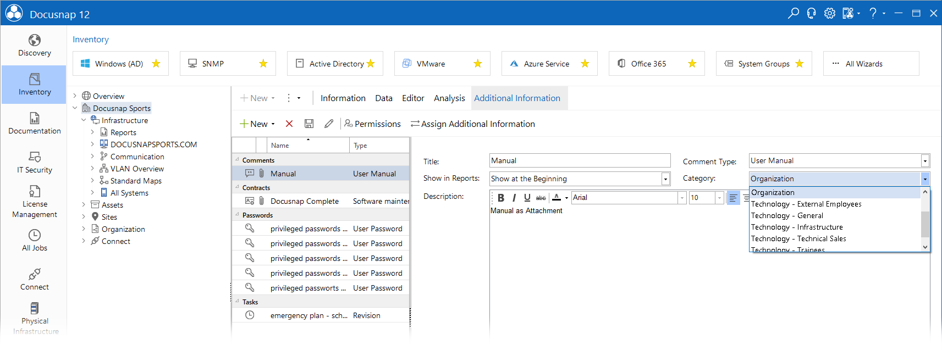Open the IT Security sidebar module
Image resolution: width=942 pixels, height=356 pixels.
tap(34, 163)
